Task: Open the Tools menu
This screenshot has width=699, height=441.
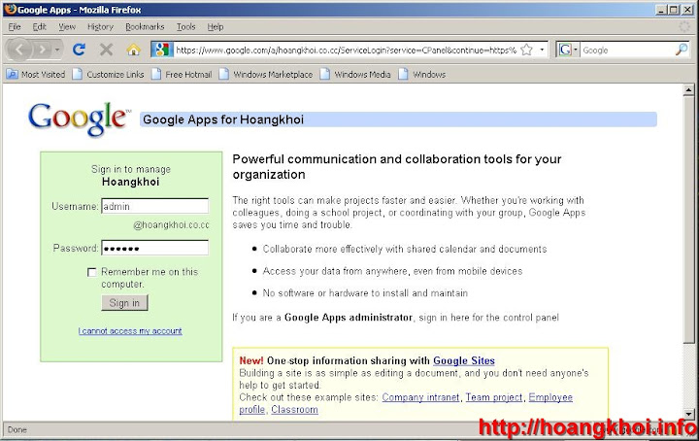Action: [185, 27]
